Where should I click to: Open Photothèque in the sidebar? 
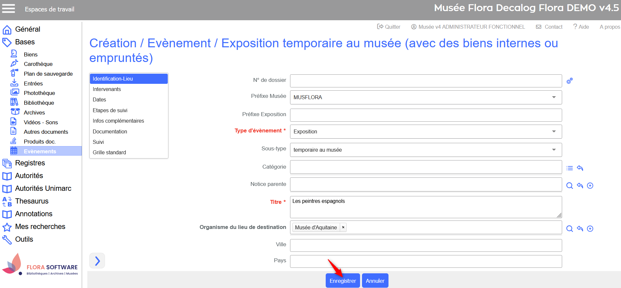point(39,93)
